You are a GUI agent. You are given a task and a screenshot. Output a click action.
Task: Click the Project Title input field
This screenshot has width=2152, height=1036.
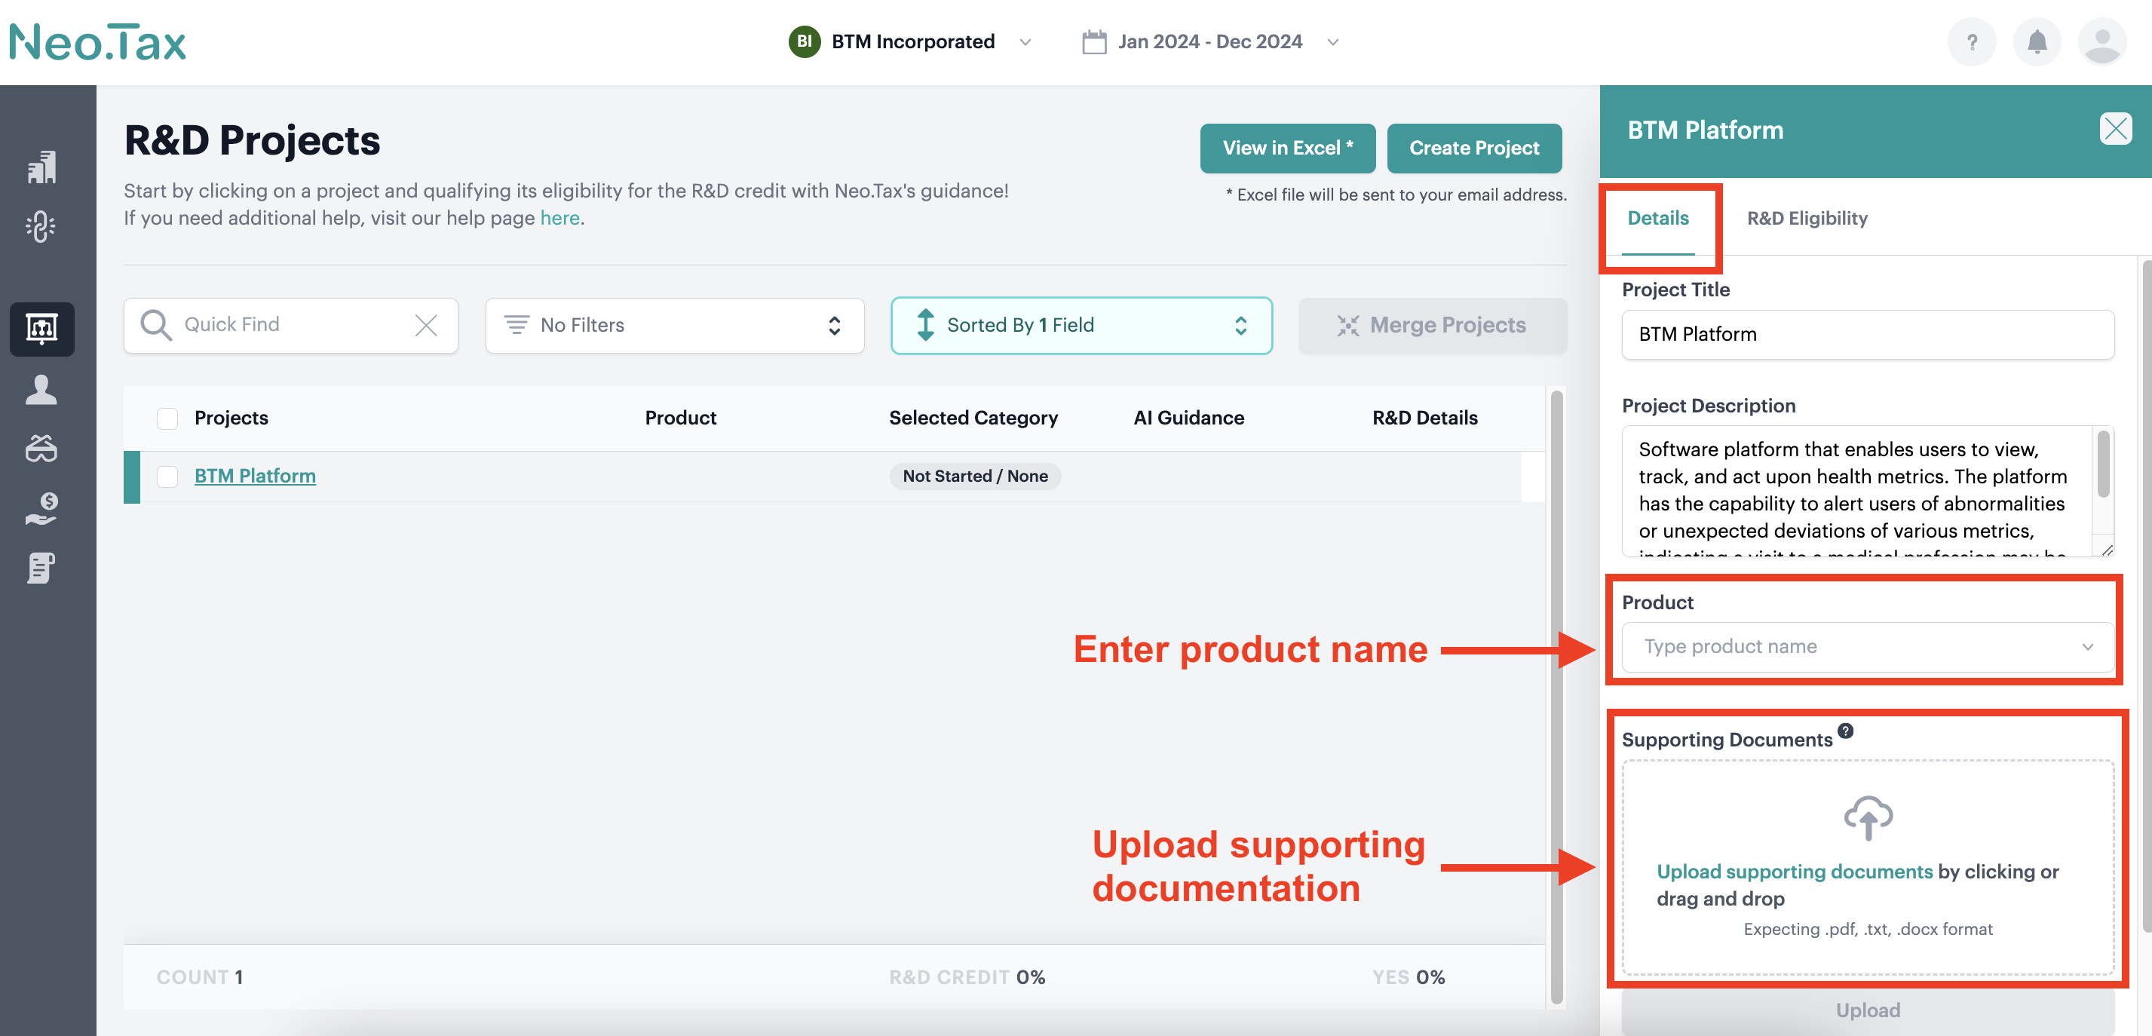(x=1867, y=334)
